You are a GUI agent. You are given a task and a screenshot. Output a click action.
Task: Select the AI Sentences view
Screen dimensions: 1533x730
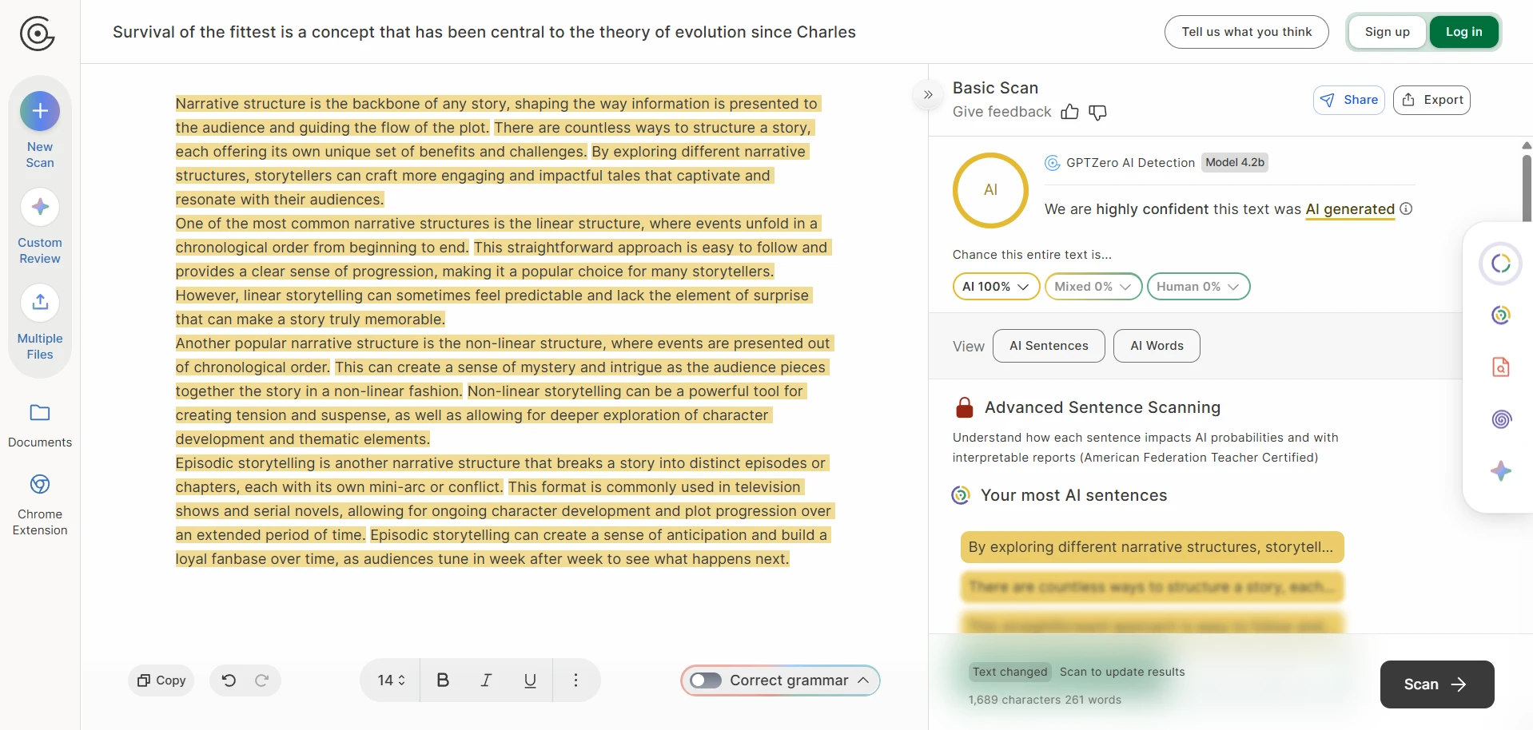click(1048, 346)
